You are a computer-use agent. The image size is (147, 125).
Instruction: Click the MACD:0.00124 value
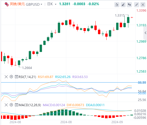[x=54, y=105]
